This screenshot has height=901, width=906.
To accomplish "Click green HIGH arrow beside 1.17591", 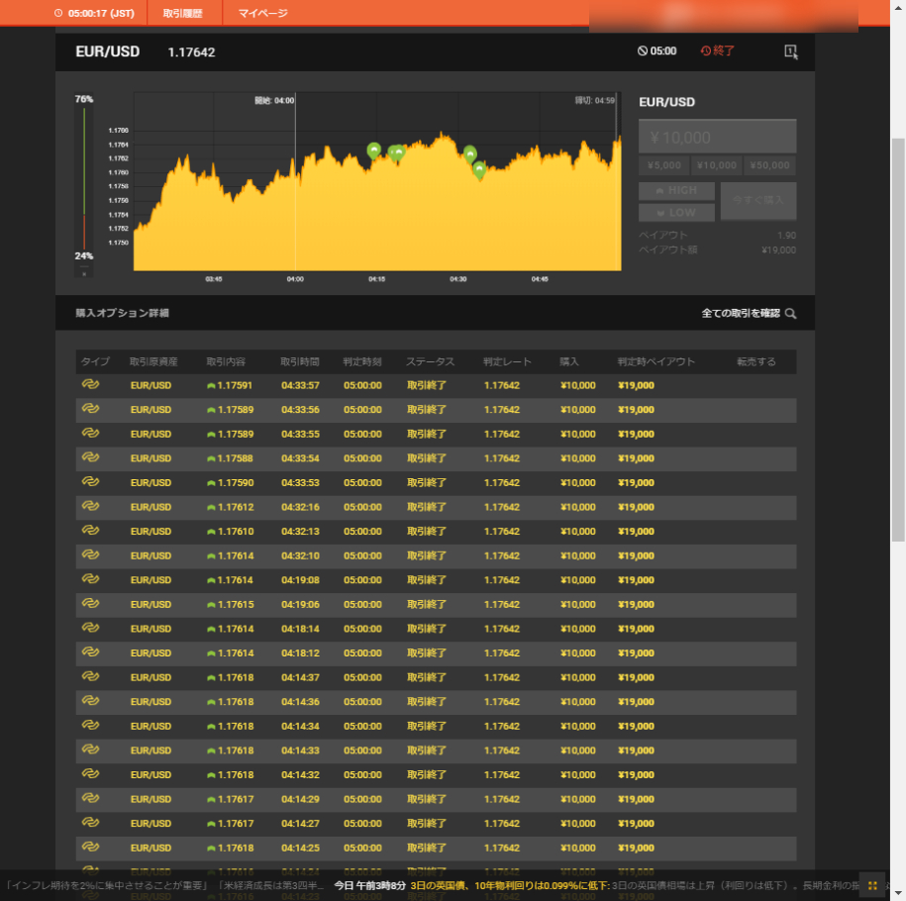I will click(211, 386).
